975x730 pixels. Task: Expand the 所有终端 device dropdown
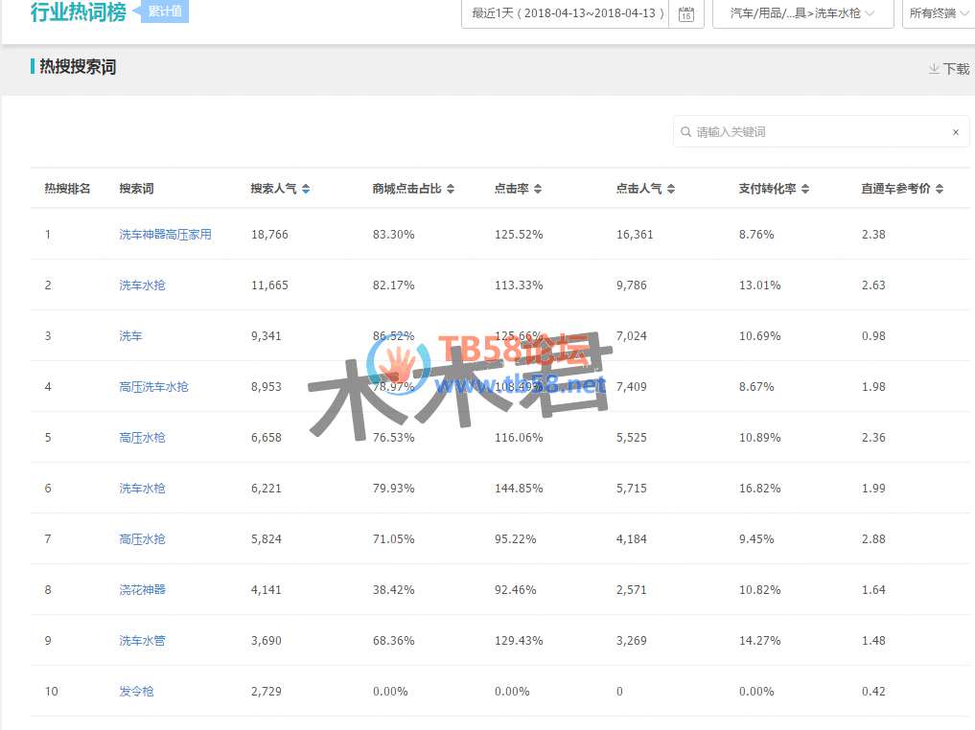[940, 13]
